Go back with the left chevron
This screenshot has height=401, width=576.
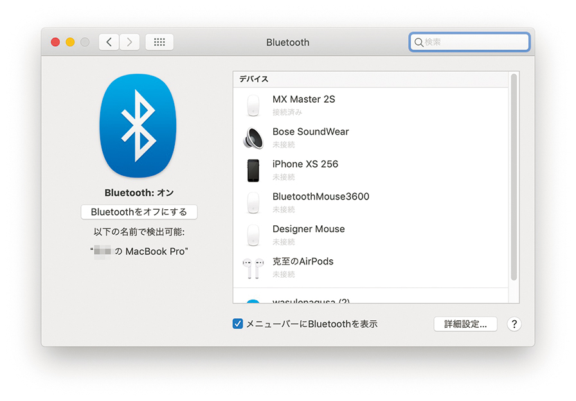point(109,42)
